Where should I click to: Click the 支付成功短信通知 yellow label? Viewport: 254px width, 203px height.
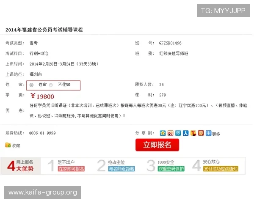[221, 169]
